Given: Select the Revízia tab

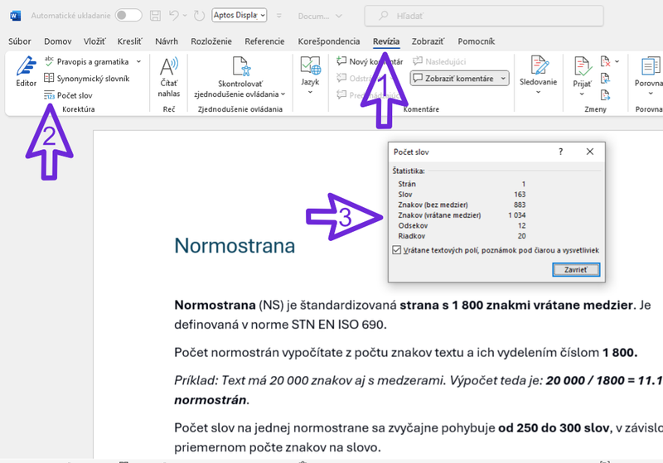Looking at the screenshot, I should tap(385, 41).
